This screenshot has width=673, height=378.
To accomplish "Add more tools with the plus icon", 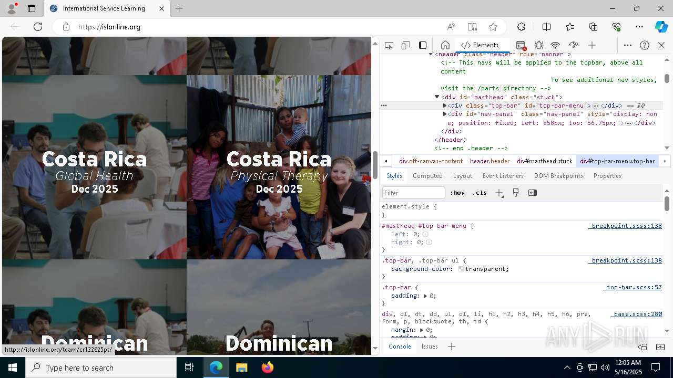I will 592,45.
